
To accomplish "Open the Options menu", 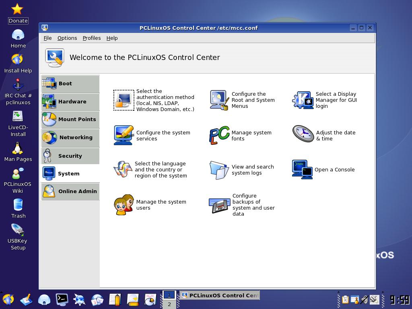I will tap(67, 38).
